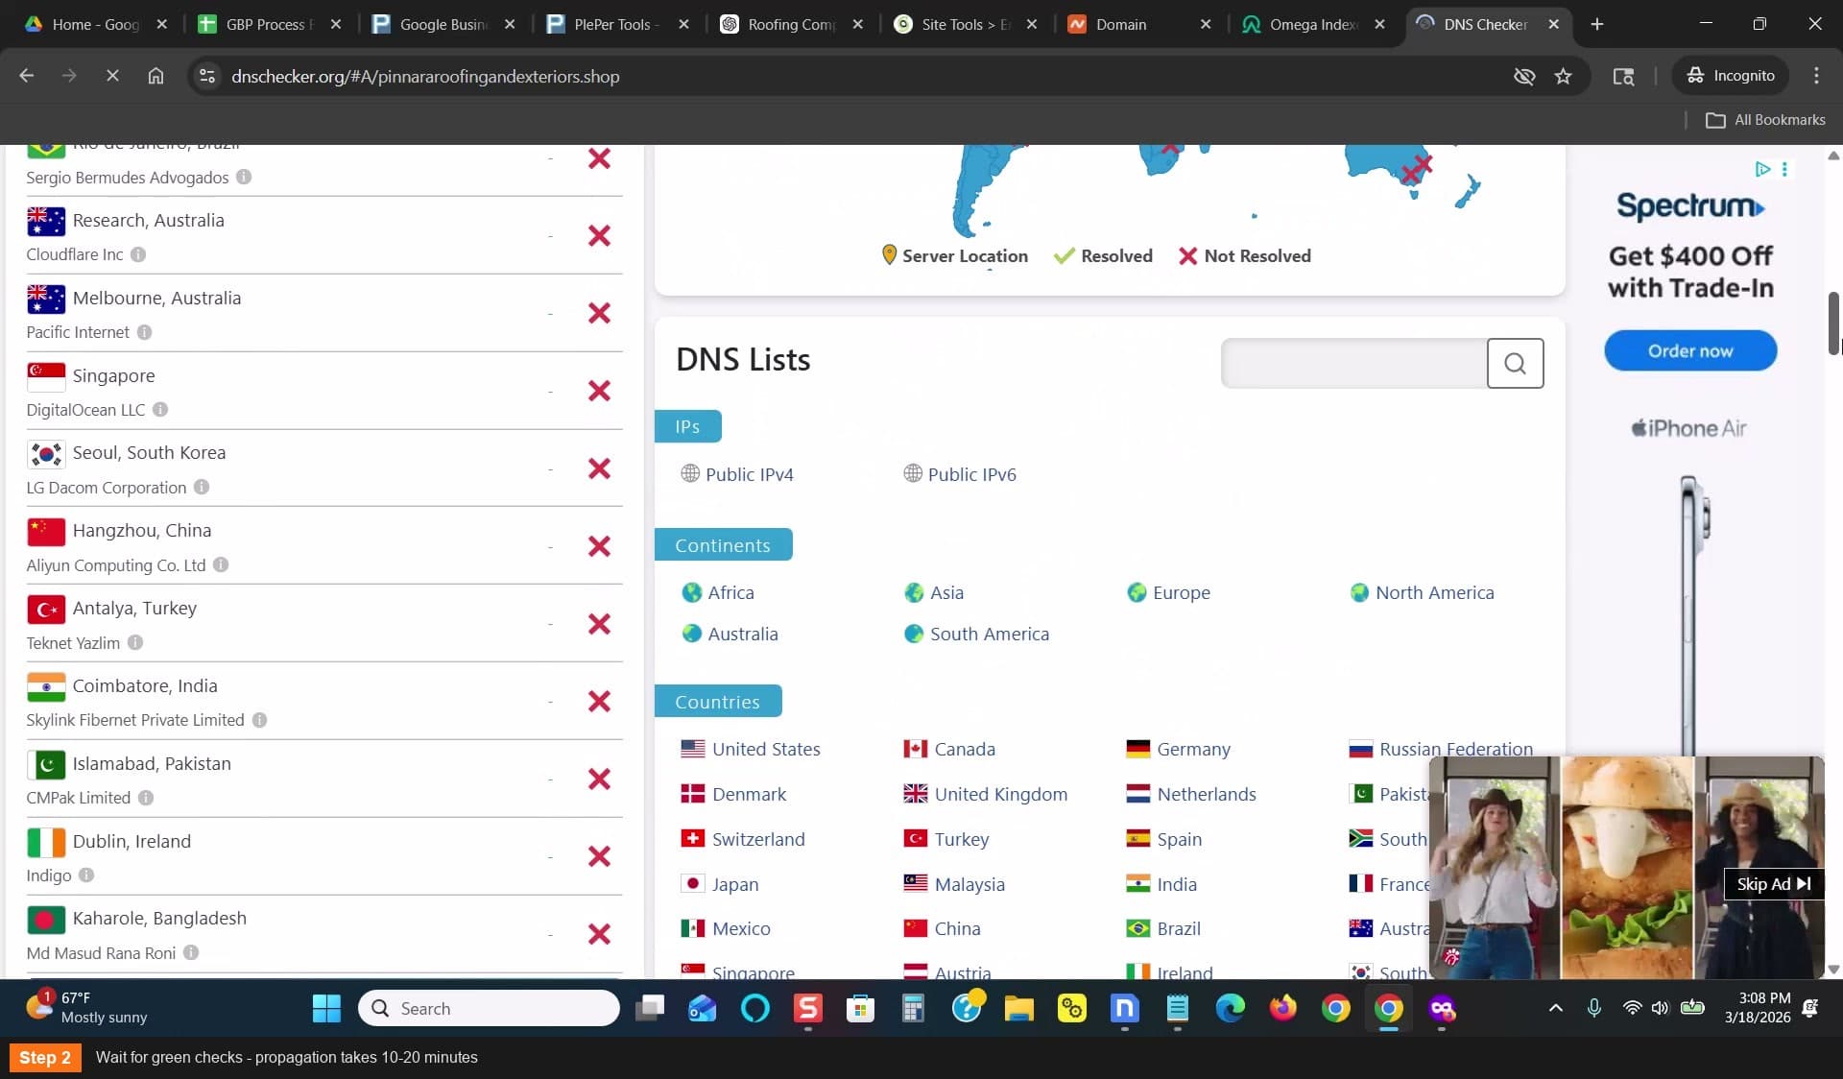Go to the browser home page icon
The image size is (1843, 1079).
point(156,76)
